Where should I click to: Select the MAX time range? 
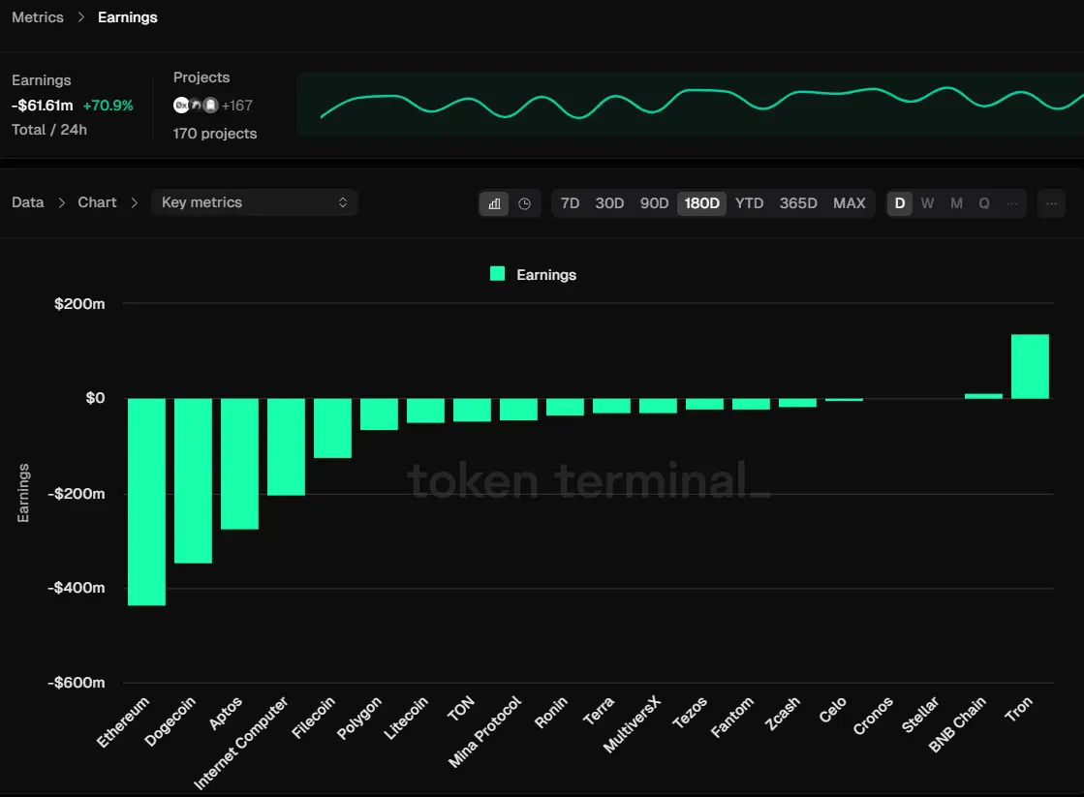pos(849,203)
